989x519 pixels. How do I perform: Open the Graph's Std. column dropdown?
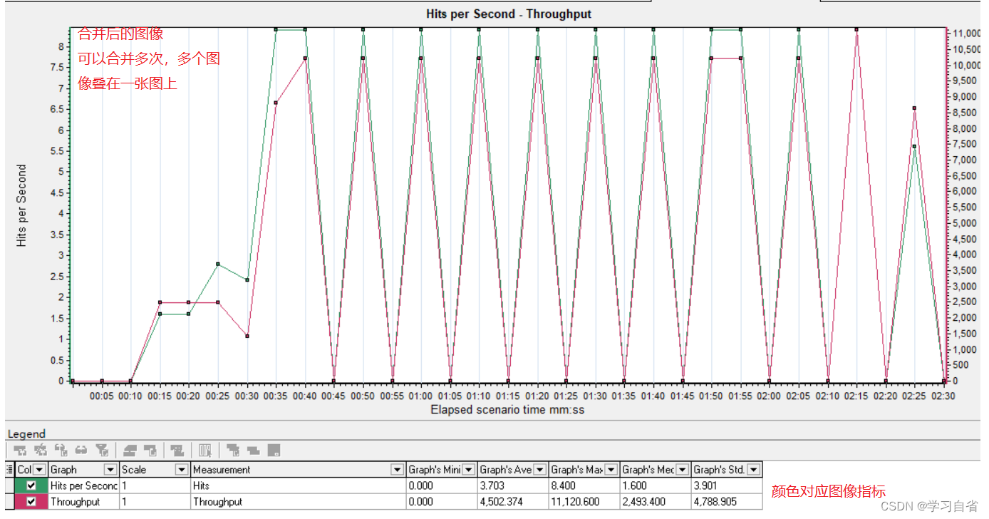click(x=753, y=469)
